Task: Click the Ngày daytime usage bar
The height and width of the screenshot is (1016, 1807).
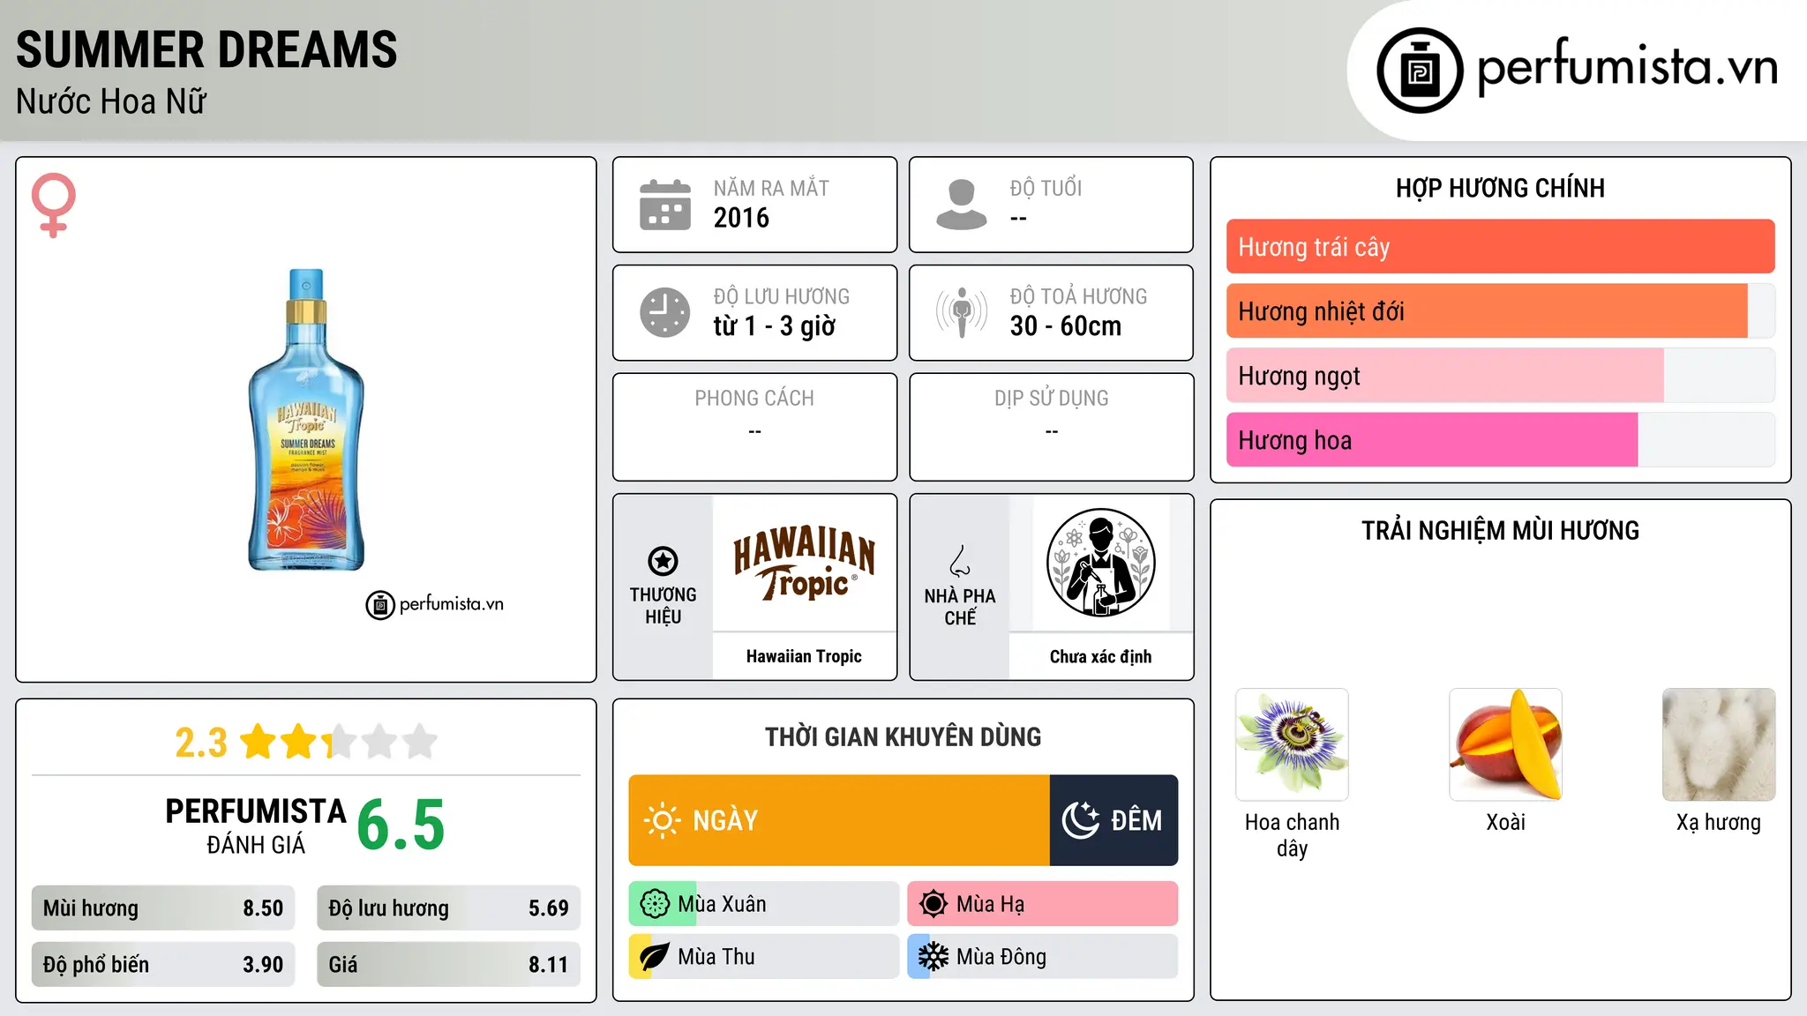Action: point(839,820)
